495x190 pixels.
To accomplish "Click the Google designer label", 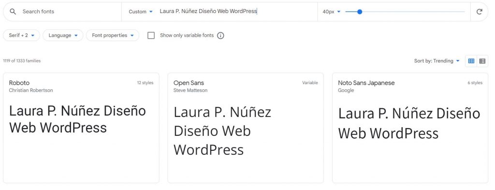I will click(346, 90).
